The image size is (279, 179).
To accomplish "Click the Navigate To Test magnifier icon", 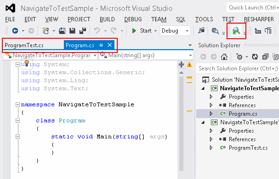I will 236,31.
